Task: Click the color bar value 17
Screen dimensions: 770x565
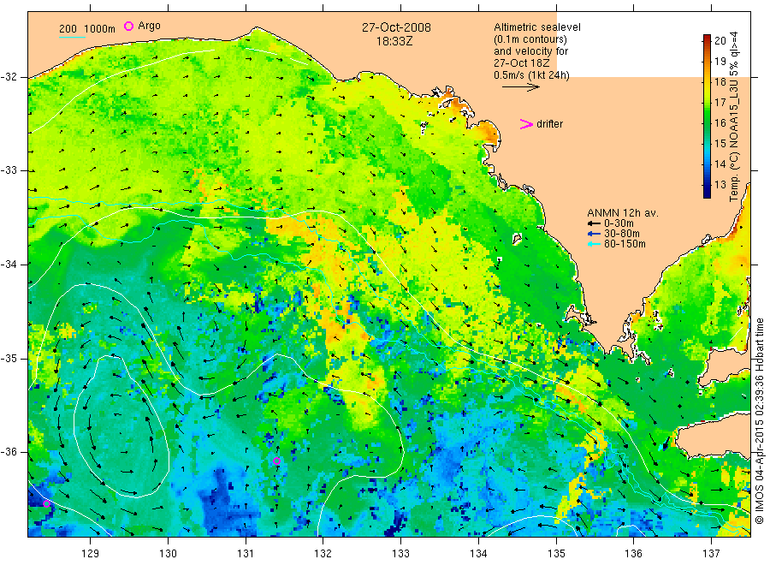Action: [x=720, y=102]
